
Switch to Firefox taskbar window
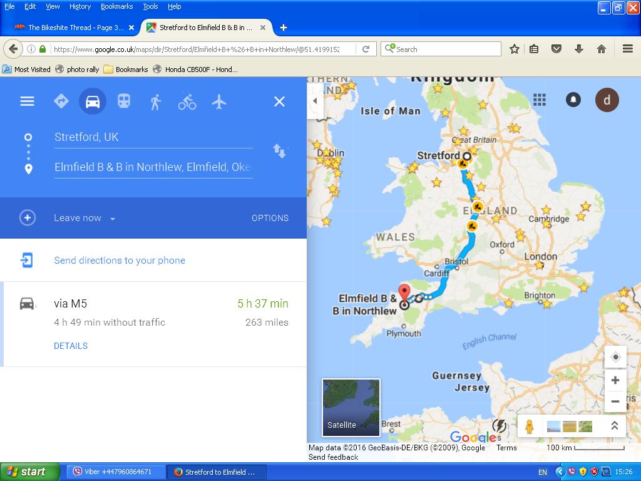(216, 472)
